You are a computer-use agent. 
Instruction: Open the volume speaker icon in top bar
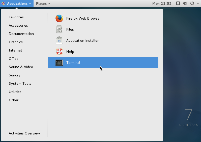pyautogui.click(x=185, y=4)
